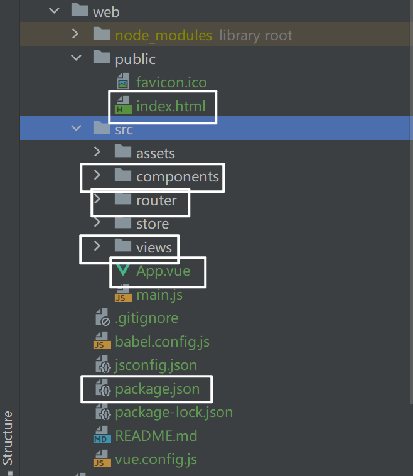Click the README.md markdown file icon
The height and width of the screenshot is (476, 413).
[x=102, y=436]
